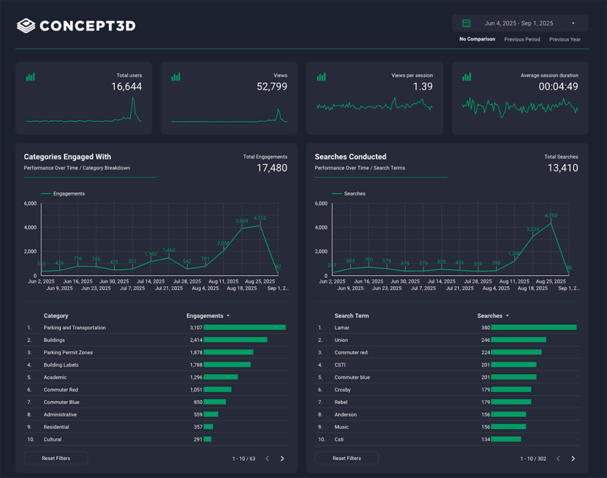Select the Buildings category row
This screenshot has width=607, height=478.
[156, 340]
